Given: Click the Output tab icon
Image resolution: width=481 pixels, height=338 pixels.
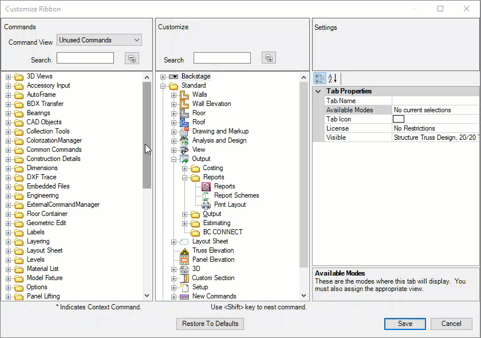Looking at the screenshot, I should click(x=184, y=159).
